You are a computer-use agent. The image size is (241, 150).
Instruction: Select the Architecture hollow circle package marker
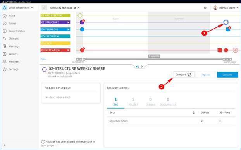tap(80, 15)
